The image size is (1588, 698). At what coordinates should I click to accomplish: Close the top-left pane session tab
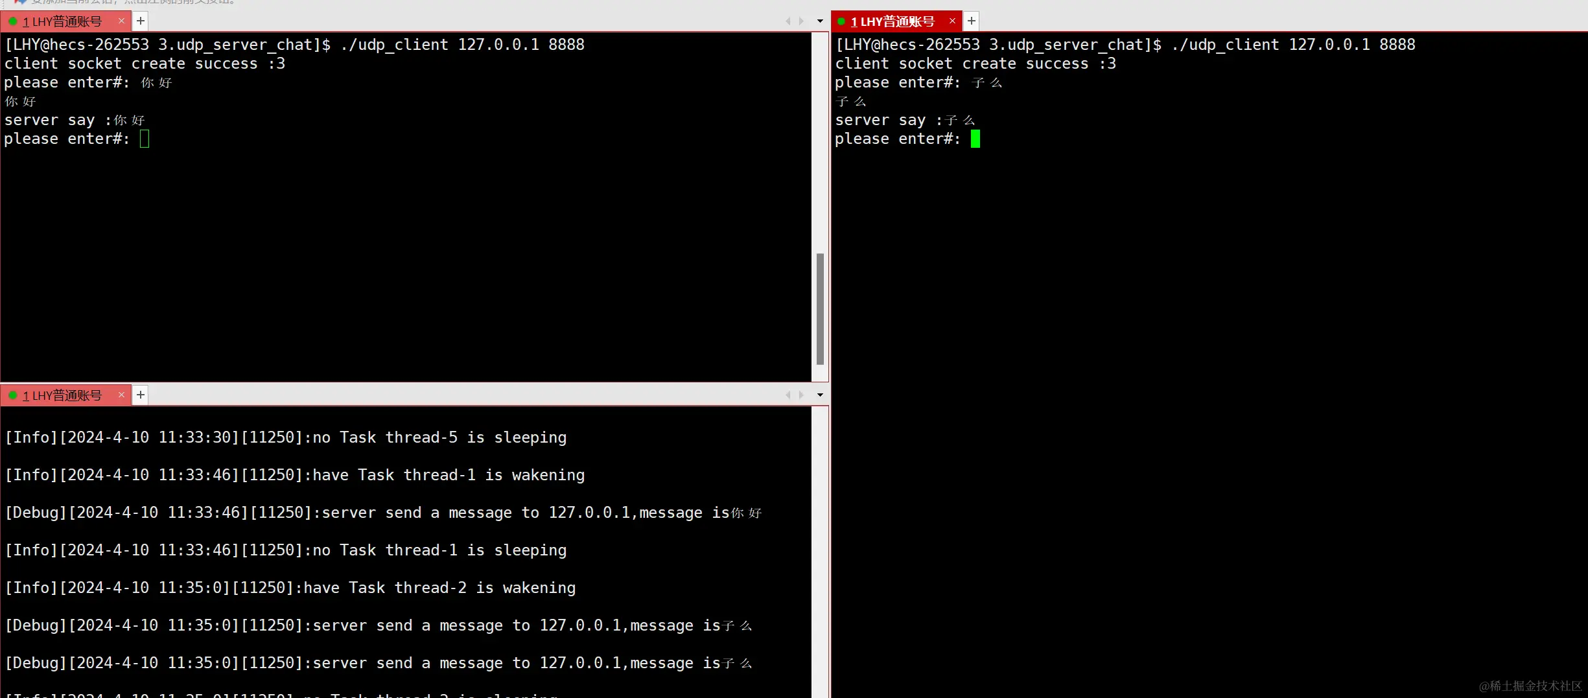[121, 21]
